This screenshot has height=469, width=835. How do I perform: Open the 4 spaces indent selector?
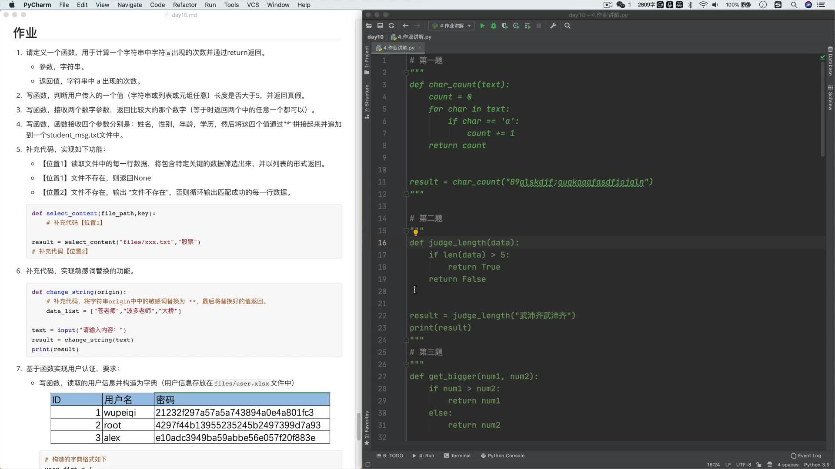(x=788, y=465)
